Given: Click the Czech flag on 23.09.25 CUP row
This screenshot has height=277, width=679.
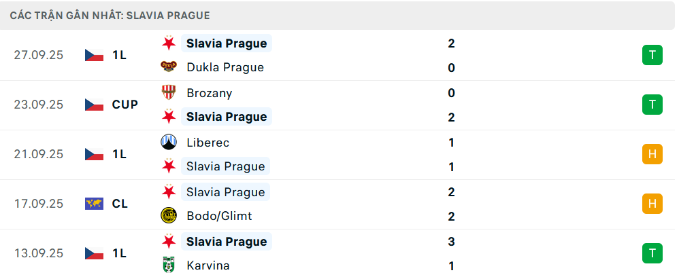Looking at the screenshot, I should coord(94,105).
